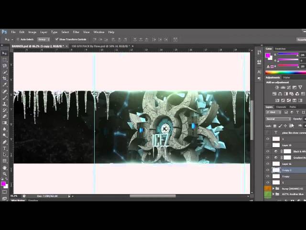This screenshot has height=230, width=306.
Task: Select the Move tool in the toolbox
Action: click(4, 53)
